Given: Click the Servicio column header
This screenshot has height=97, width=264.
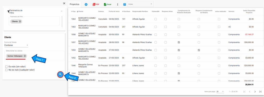Looking at the screenshot, I should [x=231, y=11].
